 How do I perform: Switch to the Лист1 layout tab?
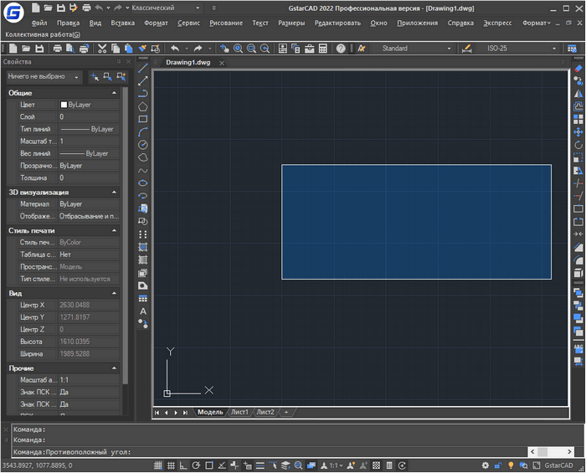click(x=239, y=412)
